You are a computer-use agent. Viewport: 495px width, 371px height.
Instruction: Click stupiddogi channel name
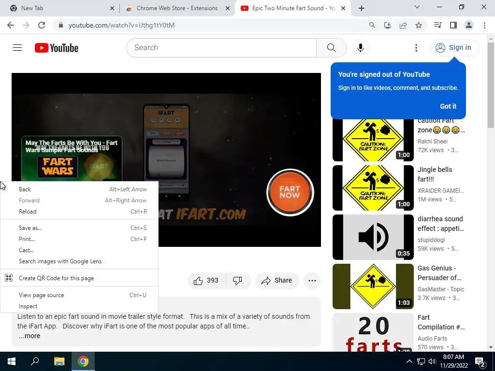(x=431, y=240)
